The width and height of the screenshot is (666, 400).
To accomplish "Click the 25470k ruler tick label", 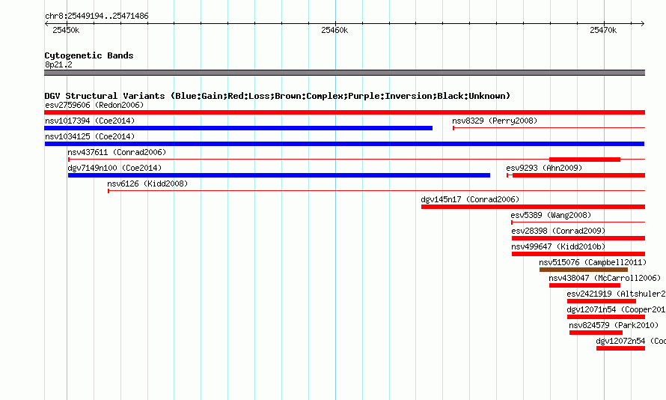I will click(603, 30).
